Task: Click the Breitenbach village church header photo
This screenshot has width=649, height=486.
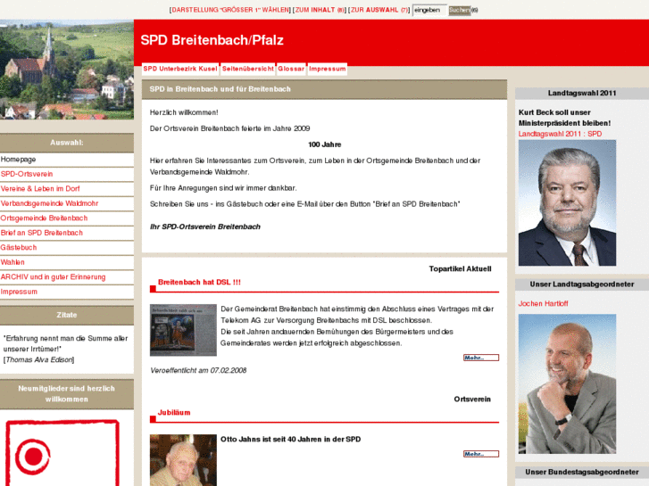Action: 67,70
